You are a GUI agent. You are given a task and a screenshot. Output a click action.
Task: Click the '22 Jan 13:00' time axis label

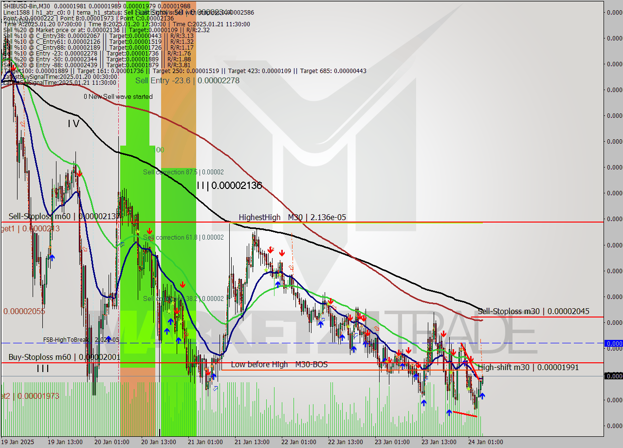point(345,442)
